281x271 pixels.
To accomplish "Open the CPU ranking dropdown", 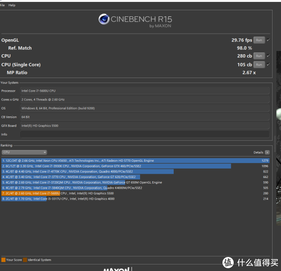I will [24, 152].
